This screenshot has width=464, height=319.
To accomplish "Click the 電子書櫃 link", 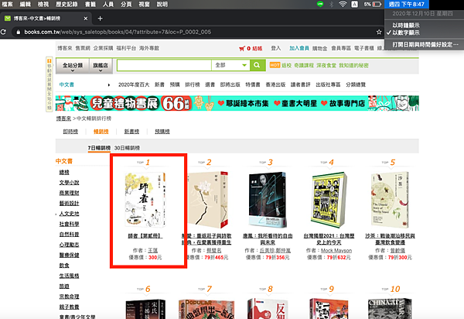I will pos(364,48).
